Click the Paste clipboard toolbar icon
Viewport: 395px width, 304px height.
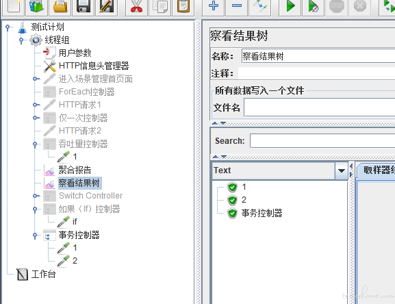click(x=183, y=7)
